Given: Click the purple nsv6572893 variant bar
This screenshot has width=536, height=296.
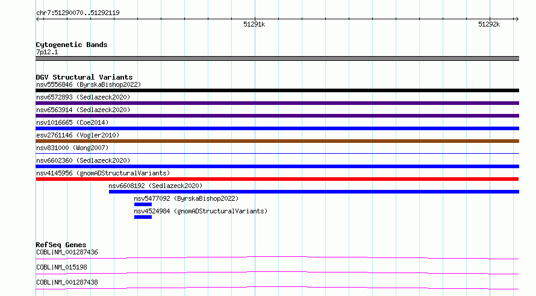Looking at the screenshot, I should pyautogui.click(x=277, y=103).
